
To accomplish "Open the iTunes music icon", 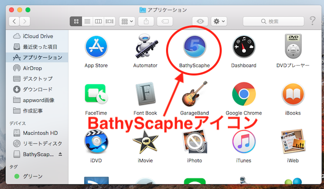I will (x=244, y=142).
